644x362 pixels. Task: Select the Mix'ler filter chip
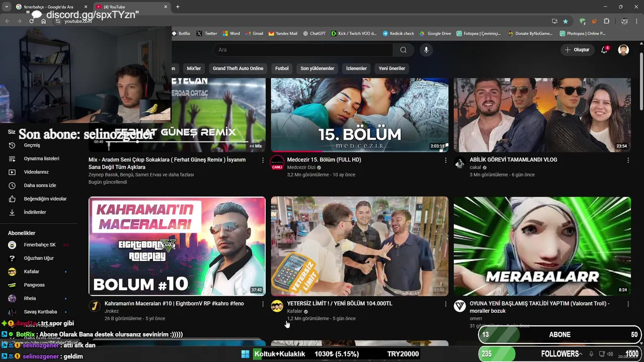(x=194, y=68)
